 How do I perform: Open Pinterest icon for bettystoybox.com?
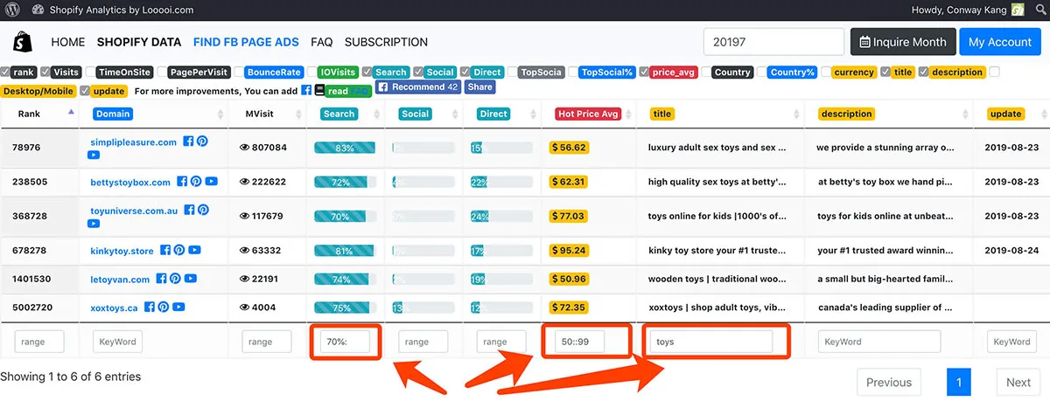click(x=196, y=182)
